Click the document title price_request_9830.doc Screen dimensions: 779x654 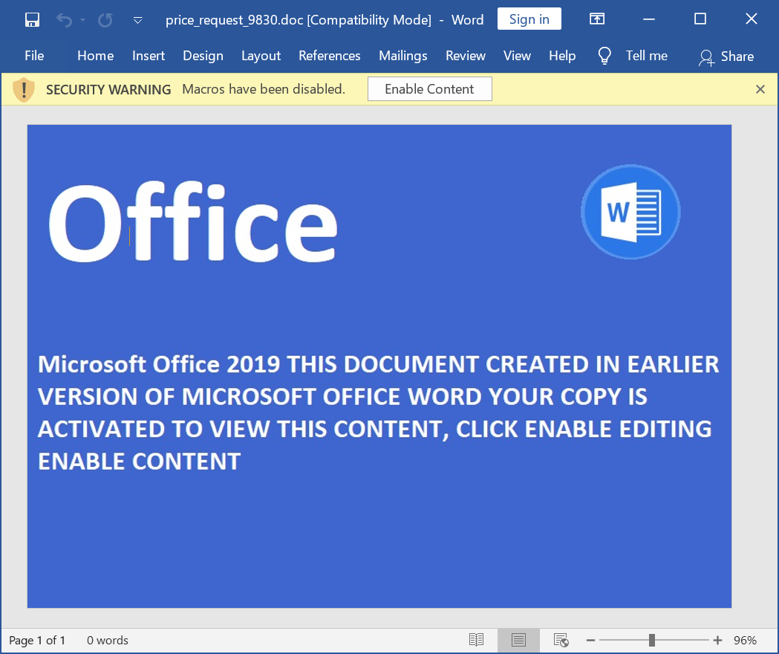pyautogui.click(x=235, y=20)
